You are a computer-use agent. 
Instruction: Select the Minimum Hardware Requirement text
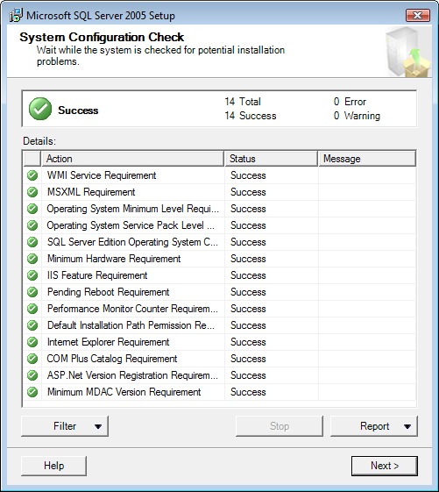pos(114,259)
